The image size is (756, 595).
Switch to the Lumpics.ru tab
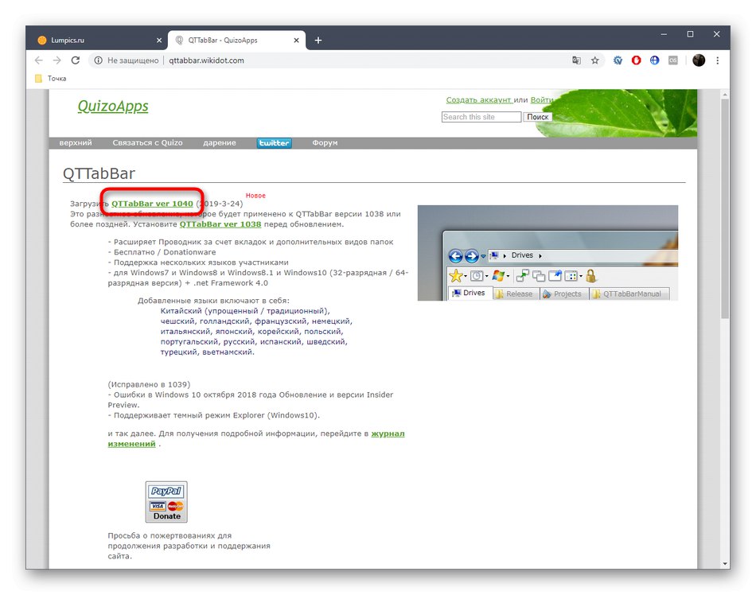(x=99, y=41)
